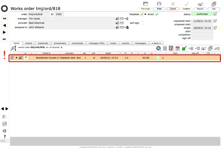Click the calculator icon in items toolbar

(165, 49)
